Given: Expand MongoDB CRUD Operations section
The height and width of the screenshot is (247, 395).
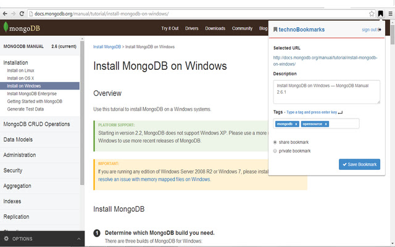Looking at the screenshot, I should point(36,124).
